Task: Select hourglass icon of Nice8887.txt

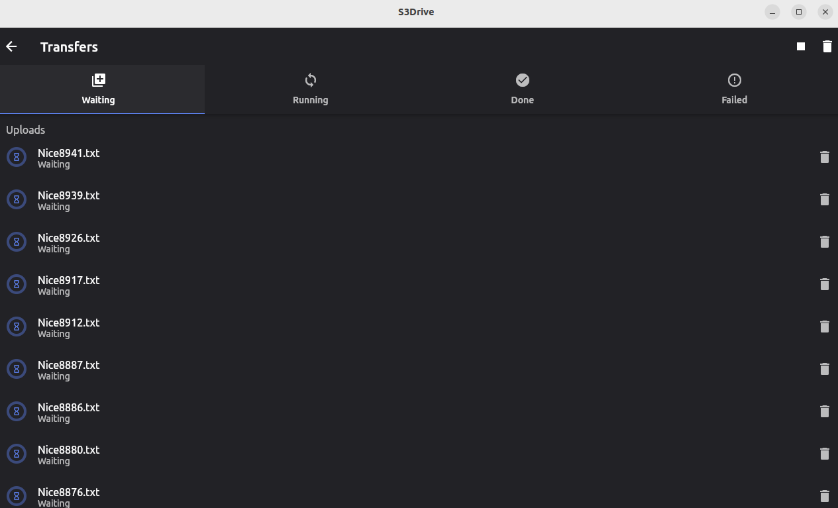Action: pyautogui.click(x=17, y=369)
